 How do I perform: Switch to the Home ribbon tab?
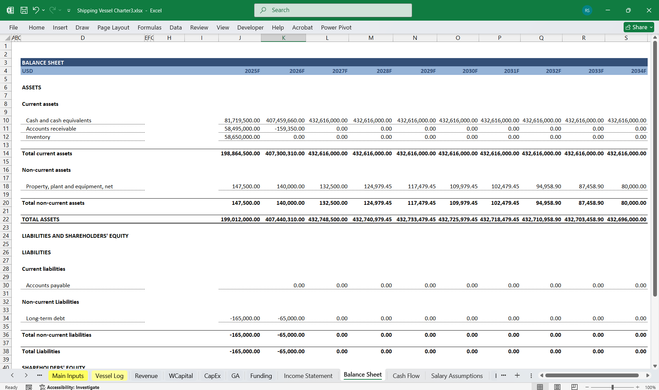tap(36, 27)
